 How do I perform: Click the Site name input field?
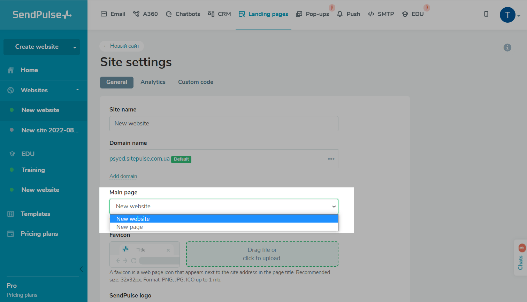[x=224, y=124]
